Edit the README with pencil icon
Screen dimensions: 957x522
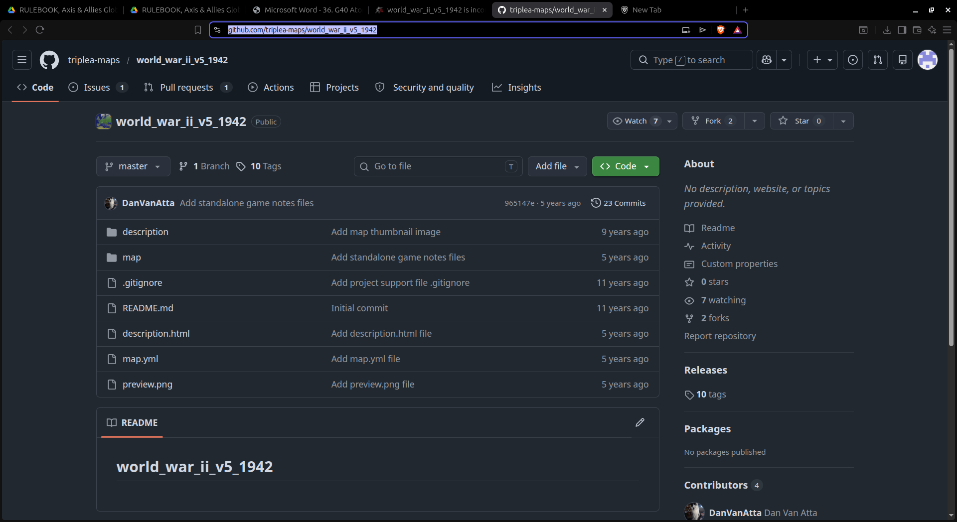[x=640, y=422]
